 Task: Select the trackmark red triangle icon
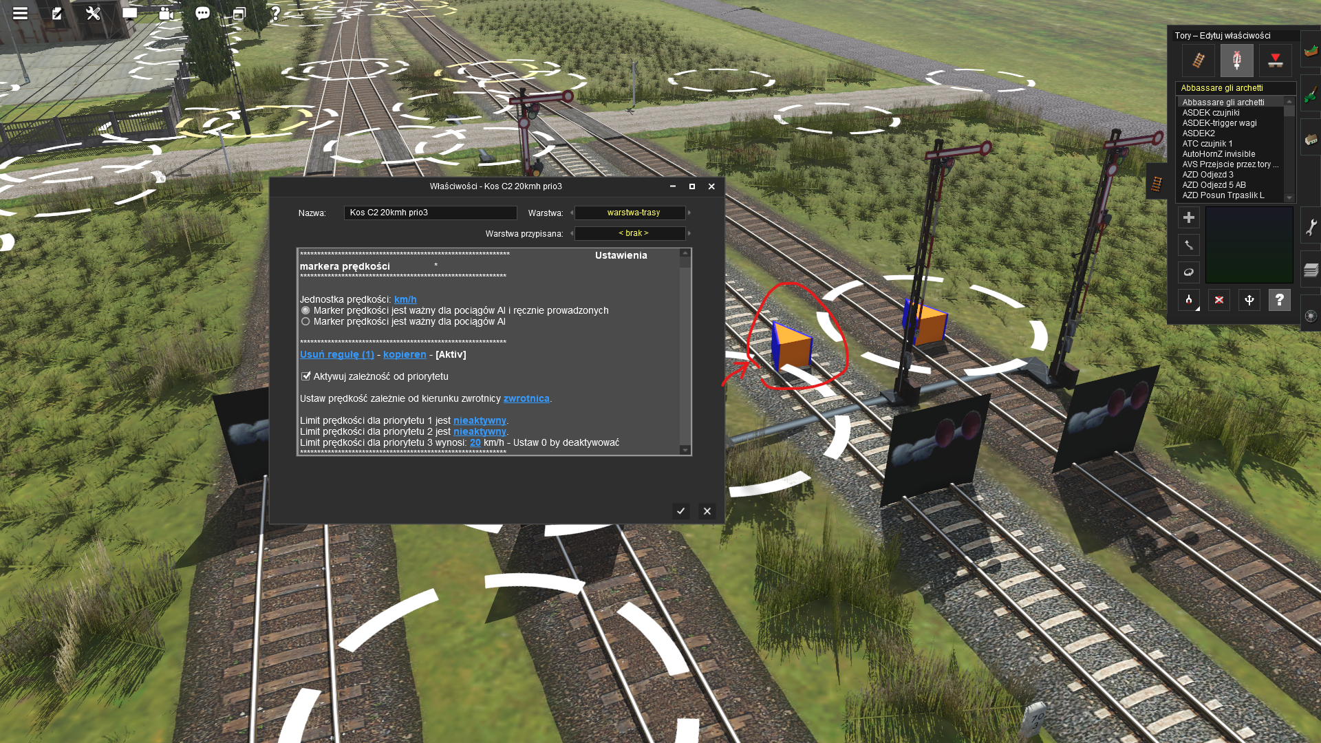(1275, 61)
